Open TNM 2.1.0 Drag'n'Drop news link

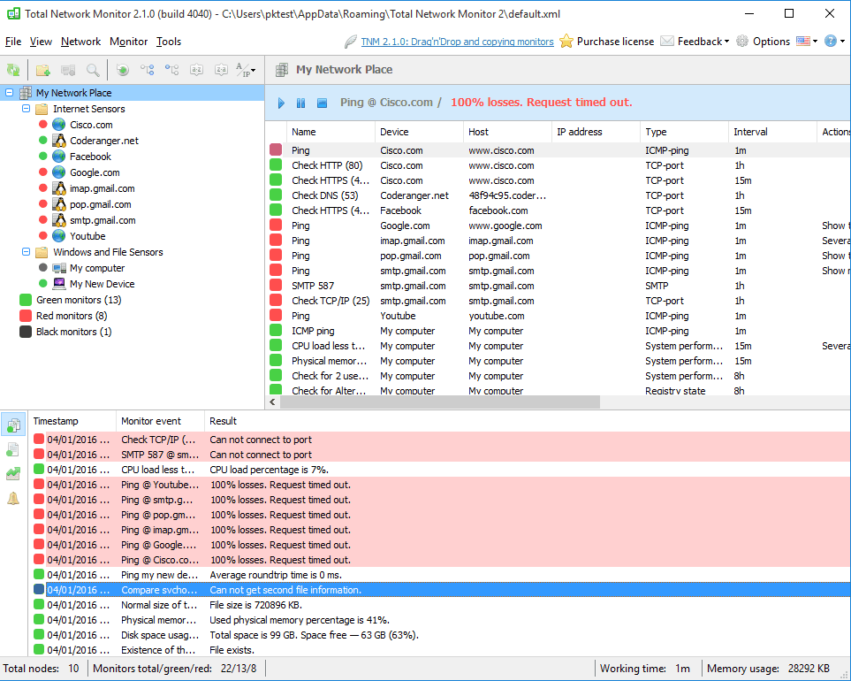click(457, 42)
